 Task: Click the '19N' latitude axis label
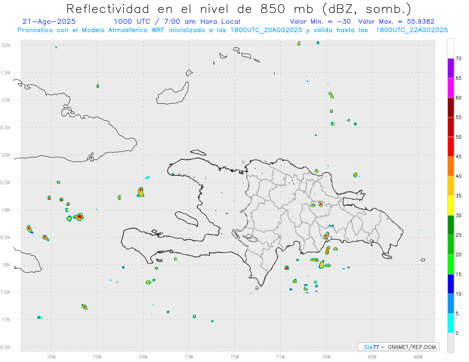[x=6, y=210]
